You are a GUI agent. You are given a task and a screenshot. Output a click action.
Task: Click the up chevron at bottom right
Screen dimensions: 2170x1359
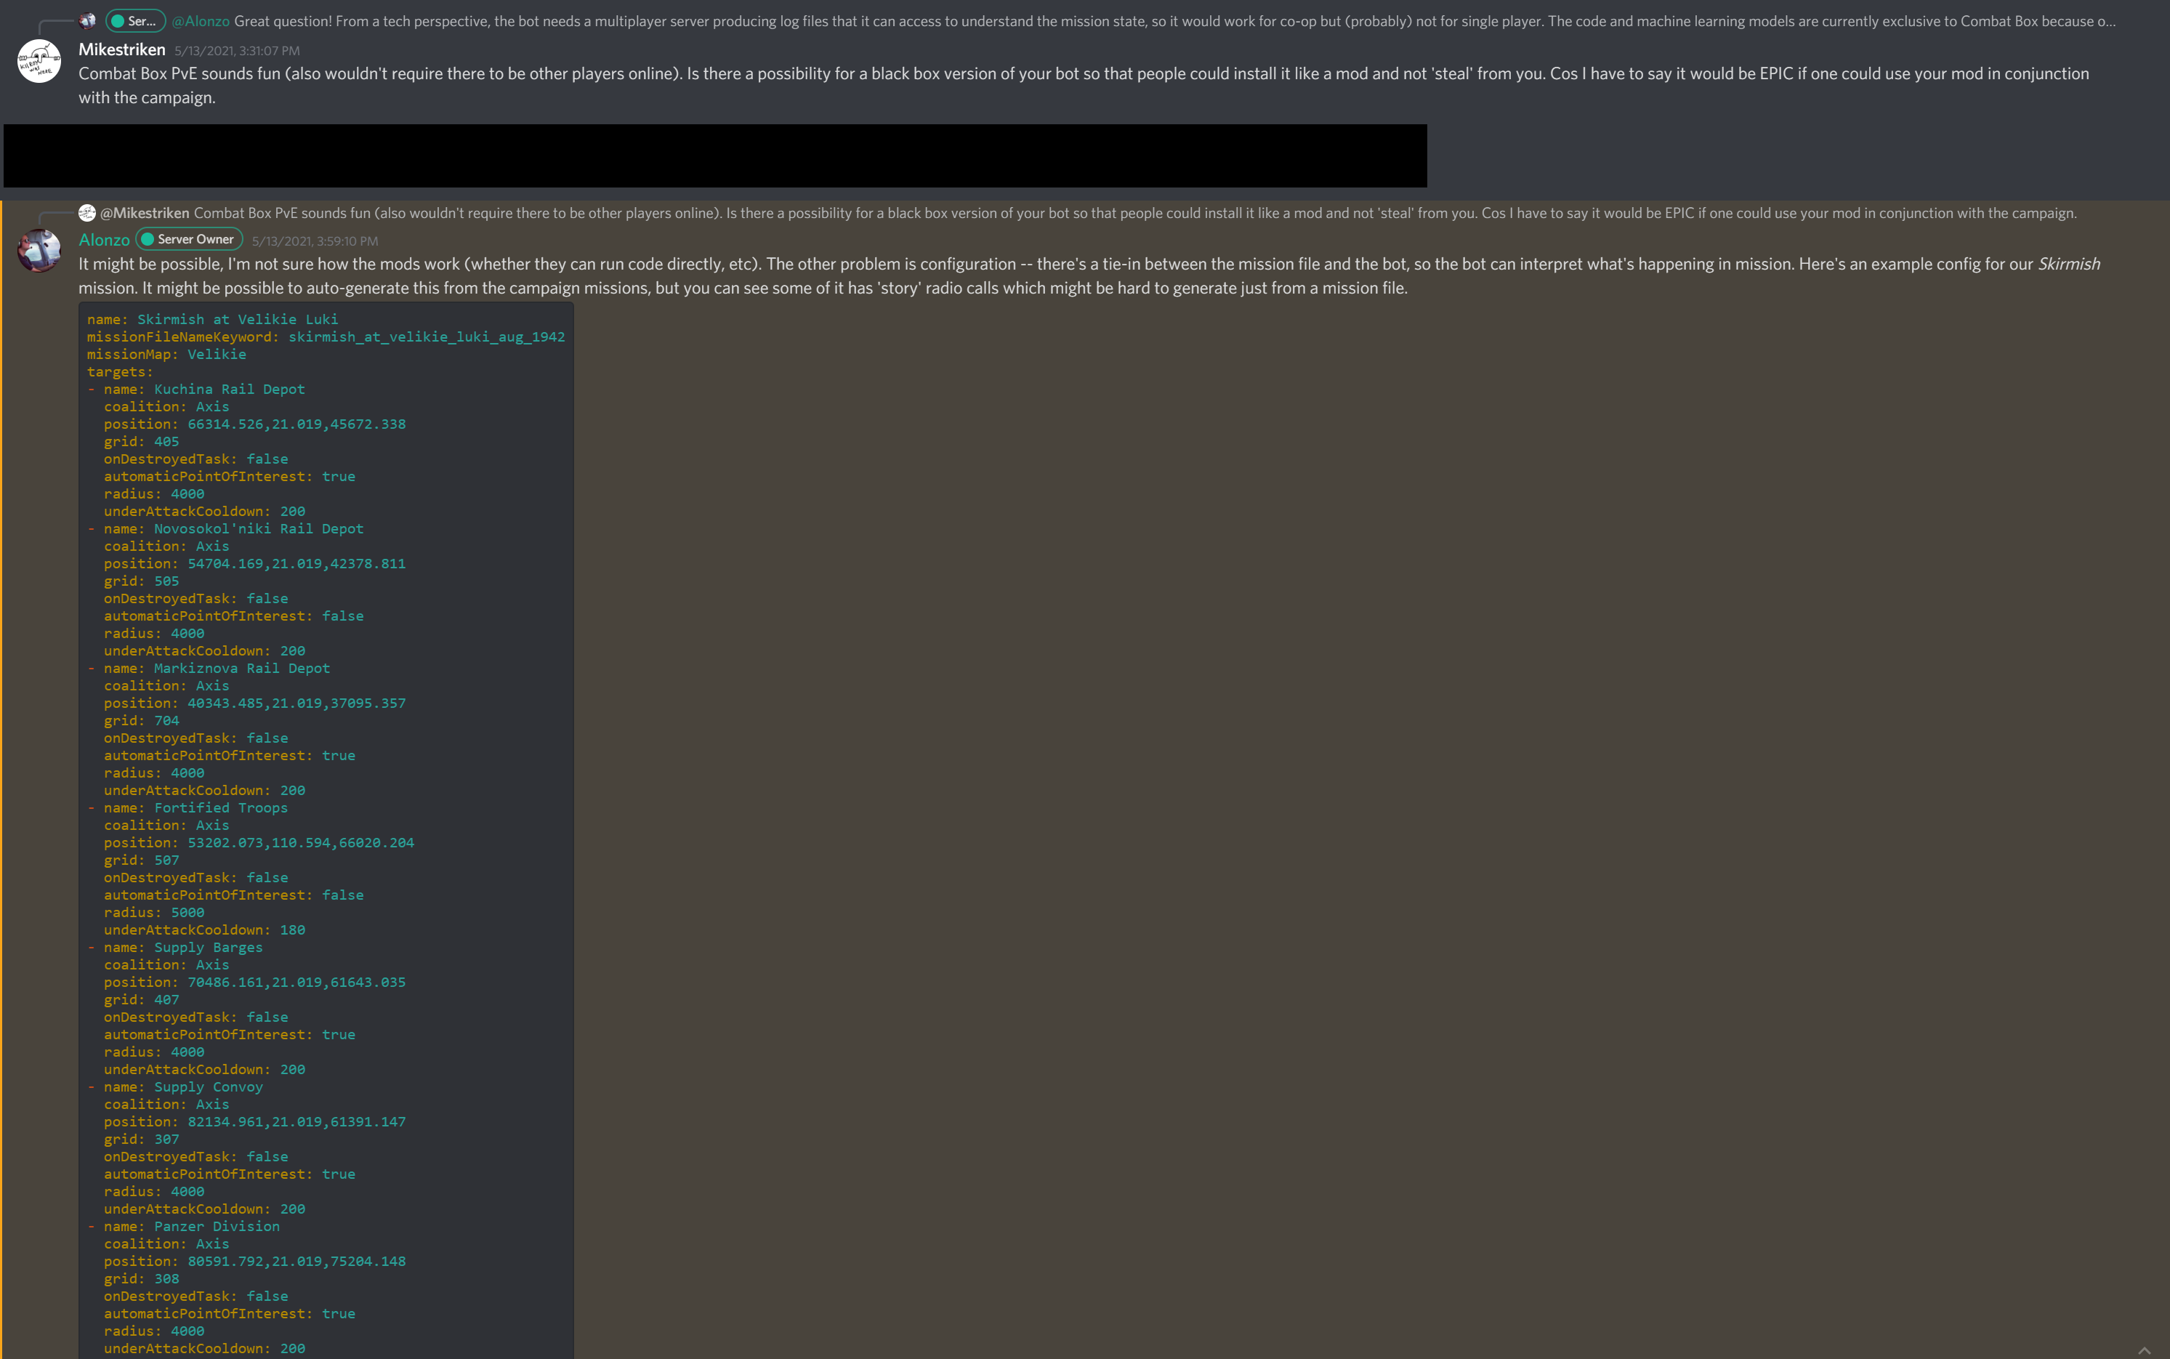tap(2144, 1350)
